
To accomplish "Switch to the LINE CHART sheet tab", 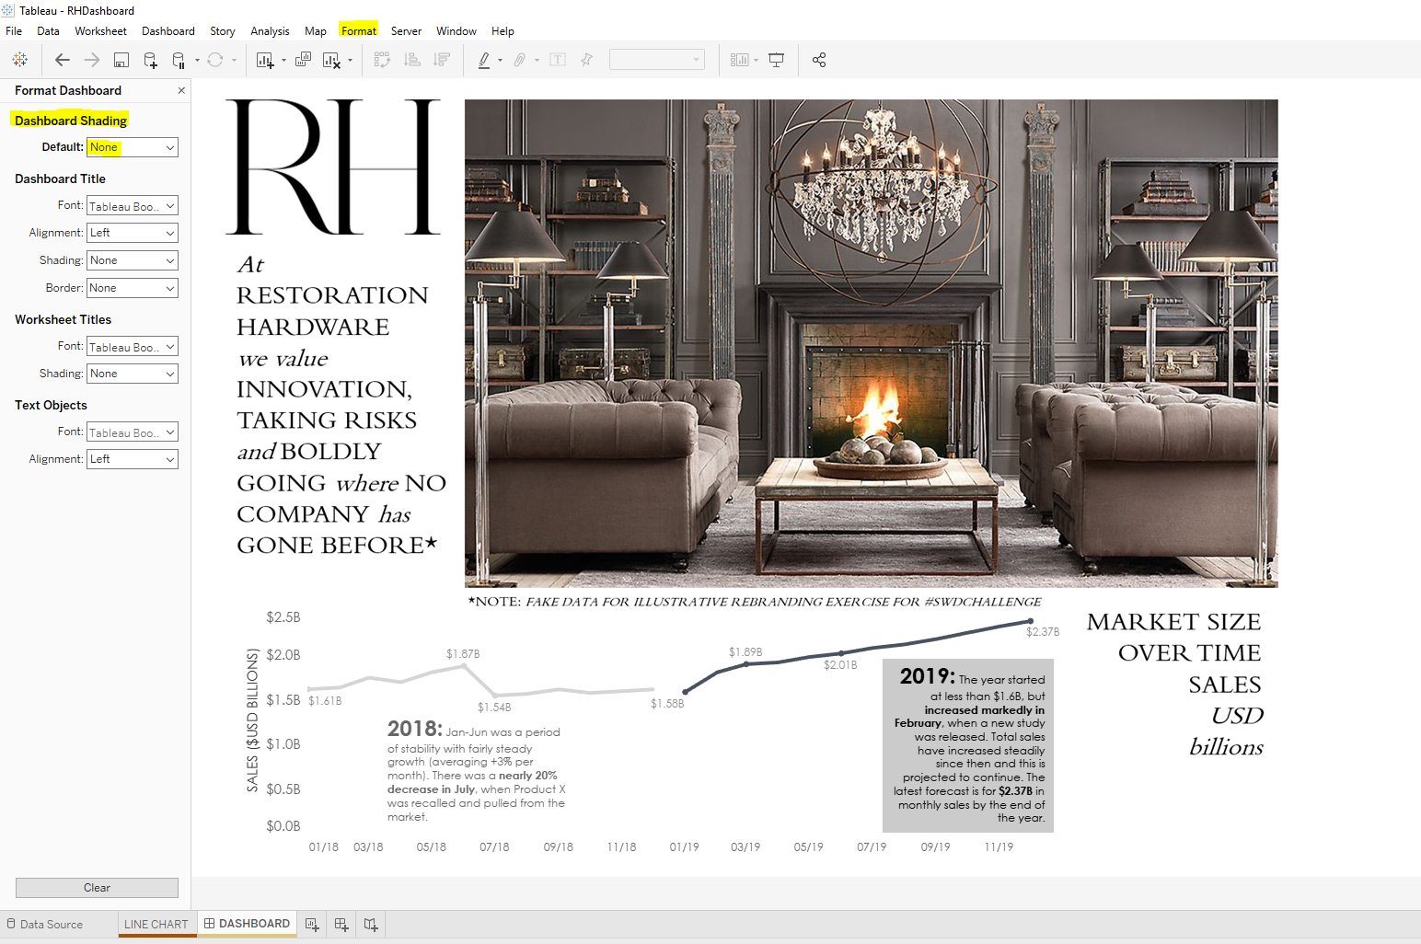I will [x=156, y=925].
